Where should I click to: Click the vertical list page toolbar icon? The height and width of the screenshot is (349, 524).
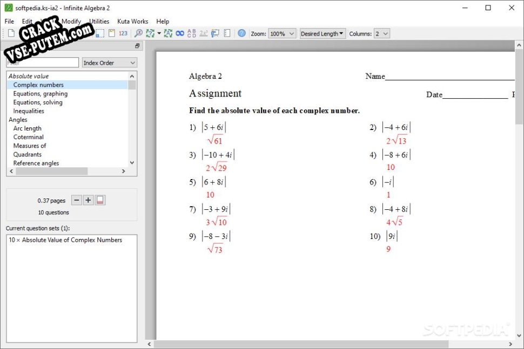[227, 33]
